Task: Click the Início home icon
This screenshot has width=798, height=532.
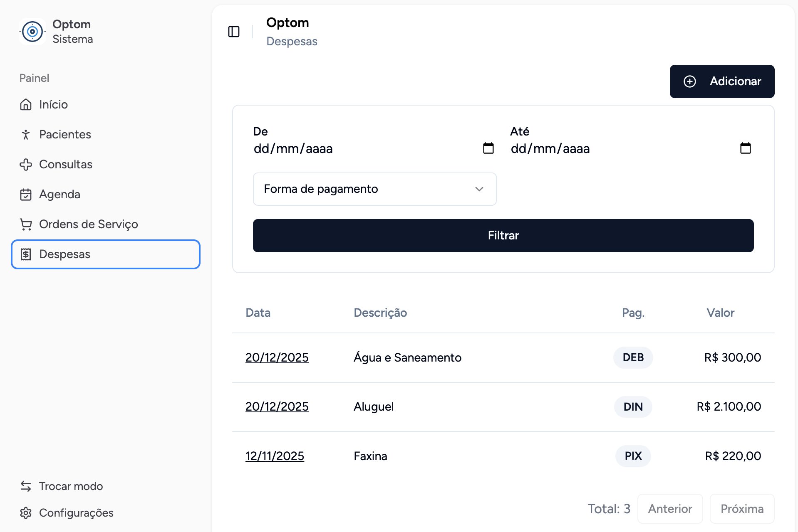Action: [x=26, y=105]
